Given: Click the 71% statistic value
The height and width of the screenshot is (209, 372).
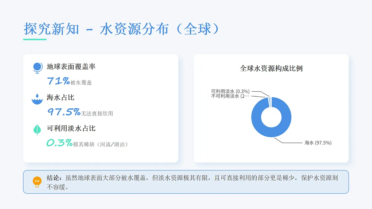Looking at the screenshot, I should coord(59,81).
